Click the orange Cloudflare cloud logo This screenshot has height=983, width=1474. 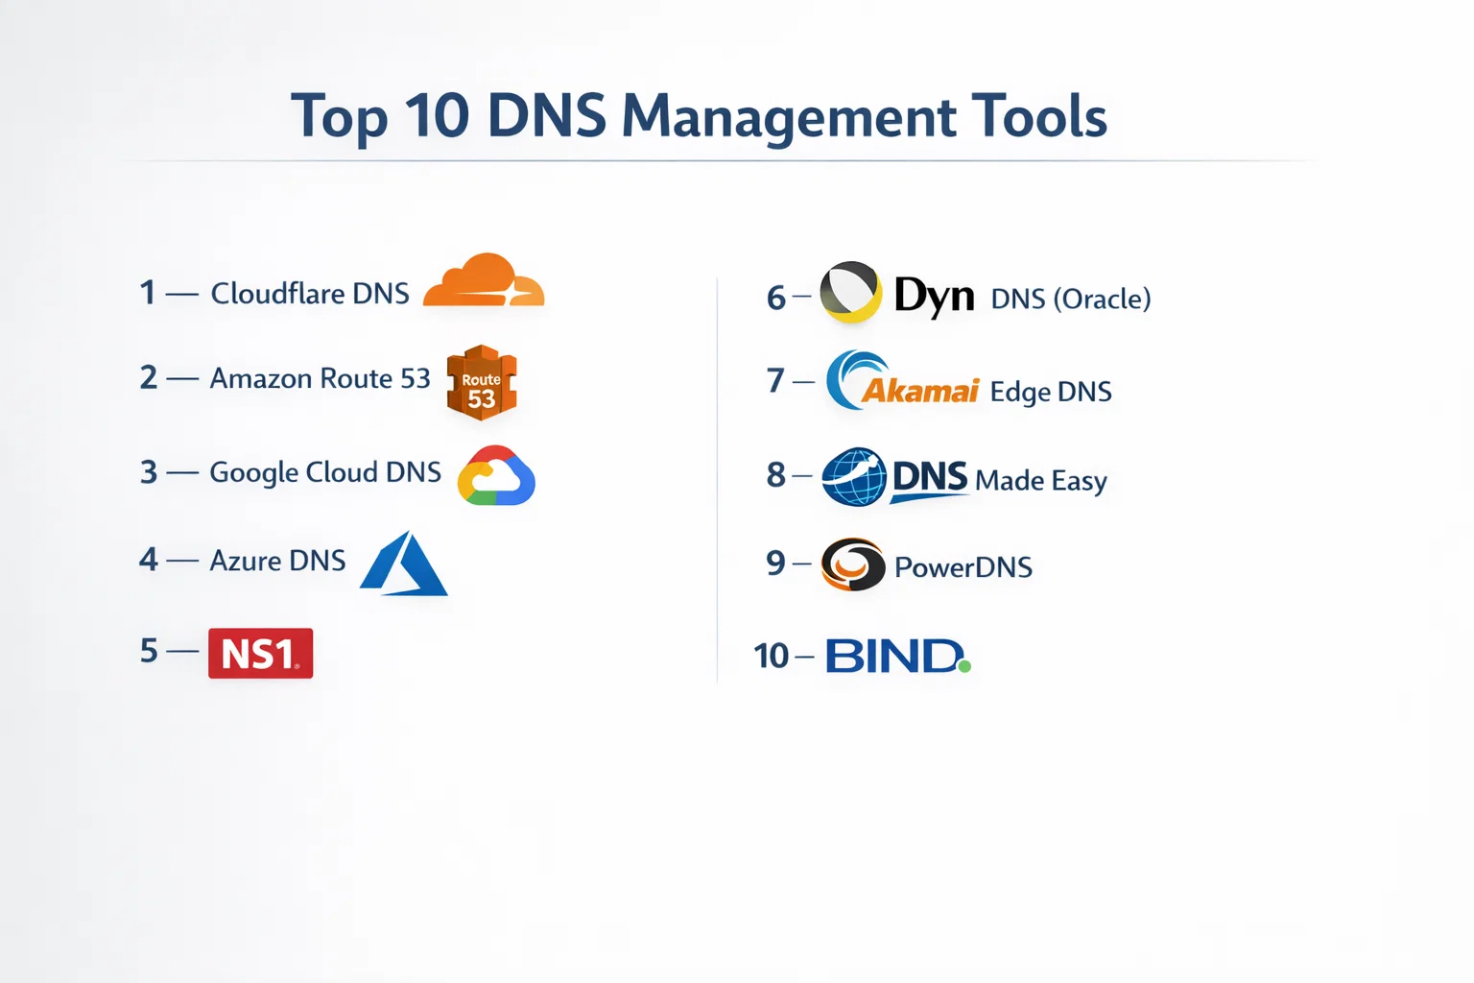click(484, 281)
